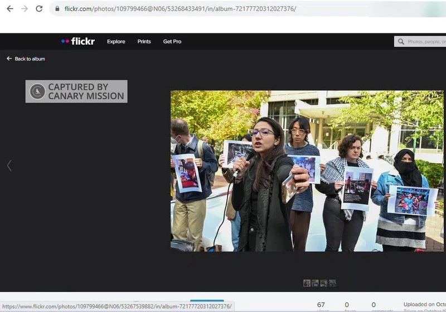Click the browser back arrow
The image size is (446, 312).
[x=9, y=9]
